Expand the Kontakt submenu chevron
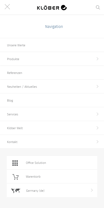Viewport: 104px width, 208px height. tap(98, 142)
